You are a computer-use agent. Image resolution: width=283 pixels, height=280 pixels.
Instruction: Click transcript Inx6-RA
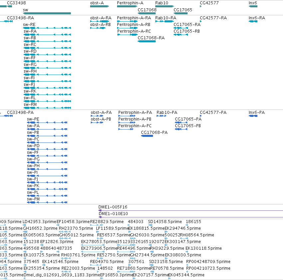tap(253, 21)
